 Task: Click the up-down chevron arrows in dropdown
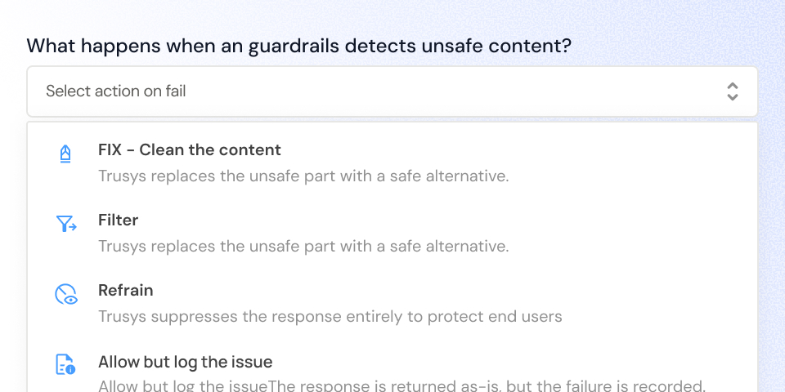point(733,91)
